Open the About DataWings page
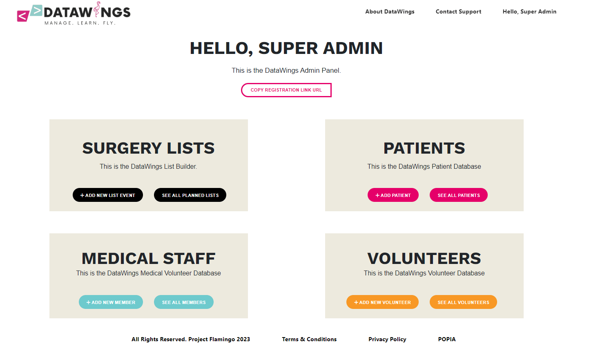Image resolution: width=589 pixels, height=351 pixels. pos(390,11)
